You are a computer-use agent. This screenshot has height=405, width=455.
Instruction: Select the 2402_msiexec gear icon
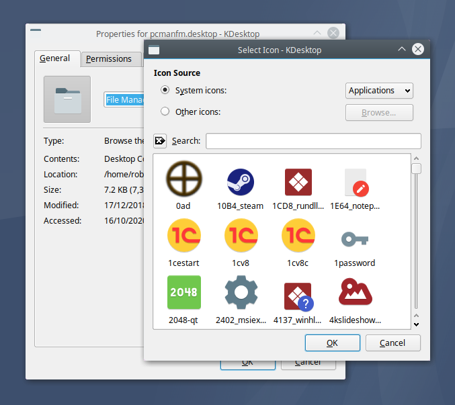[x=241, y=292]
